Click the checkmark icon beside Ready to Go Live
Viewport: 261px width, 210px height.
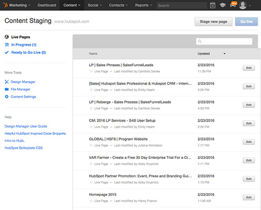[x=7, y=52]
